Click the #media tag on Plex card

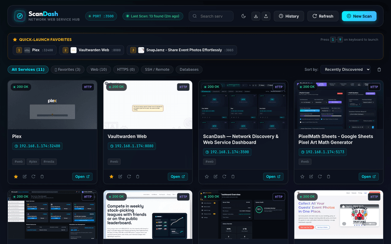[49, 162]
